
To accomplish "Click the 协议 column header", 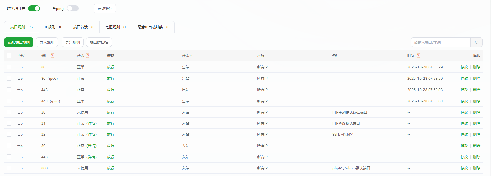I will pos(21,56).
